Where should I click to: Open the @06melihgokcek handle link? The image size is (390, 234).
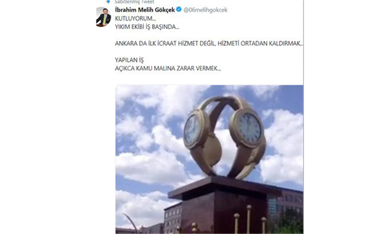[206, 10]
